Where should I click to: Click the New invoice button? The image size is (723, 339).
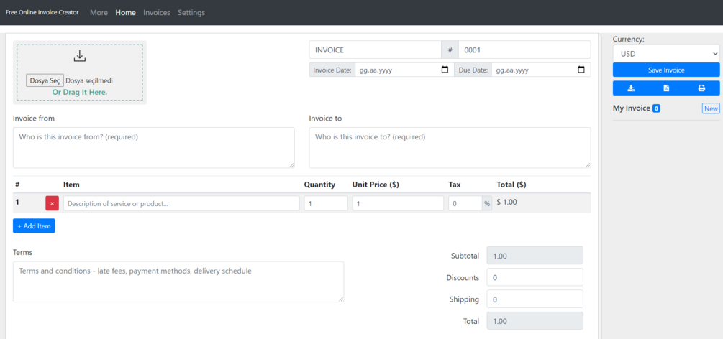point(711,108)
